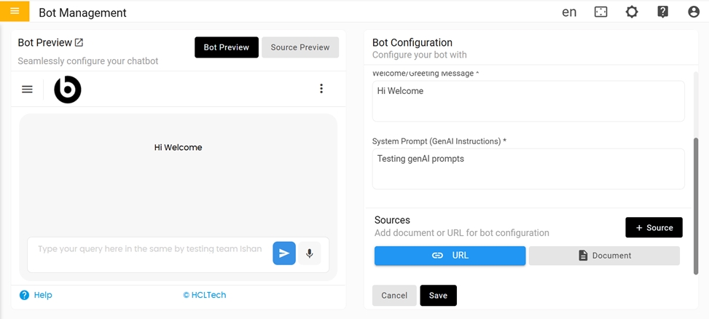This screenshot has width=709, height=319.
Task: Click the chatbot hamburger menu icon
Action: click(x=27, y=90)
